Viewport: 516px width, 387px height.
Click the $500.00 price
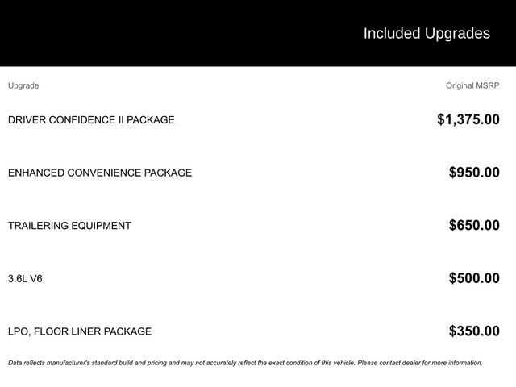[474, 279]
